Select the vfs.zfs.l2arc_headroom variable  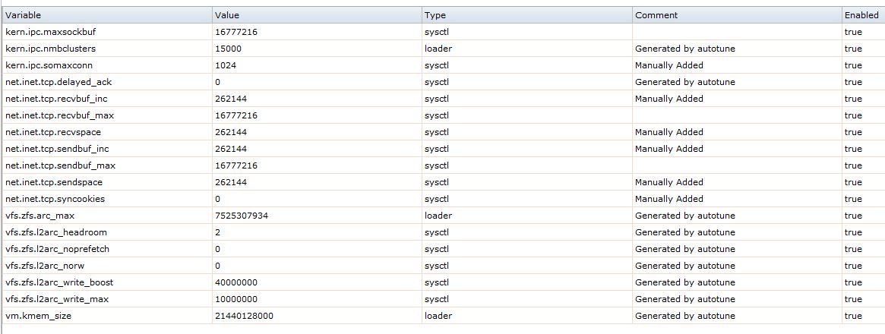tap(56, 232)
